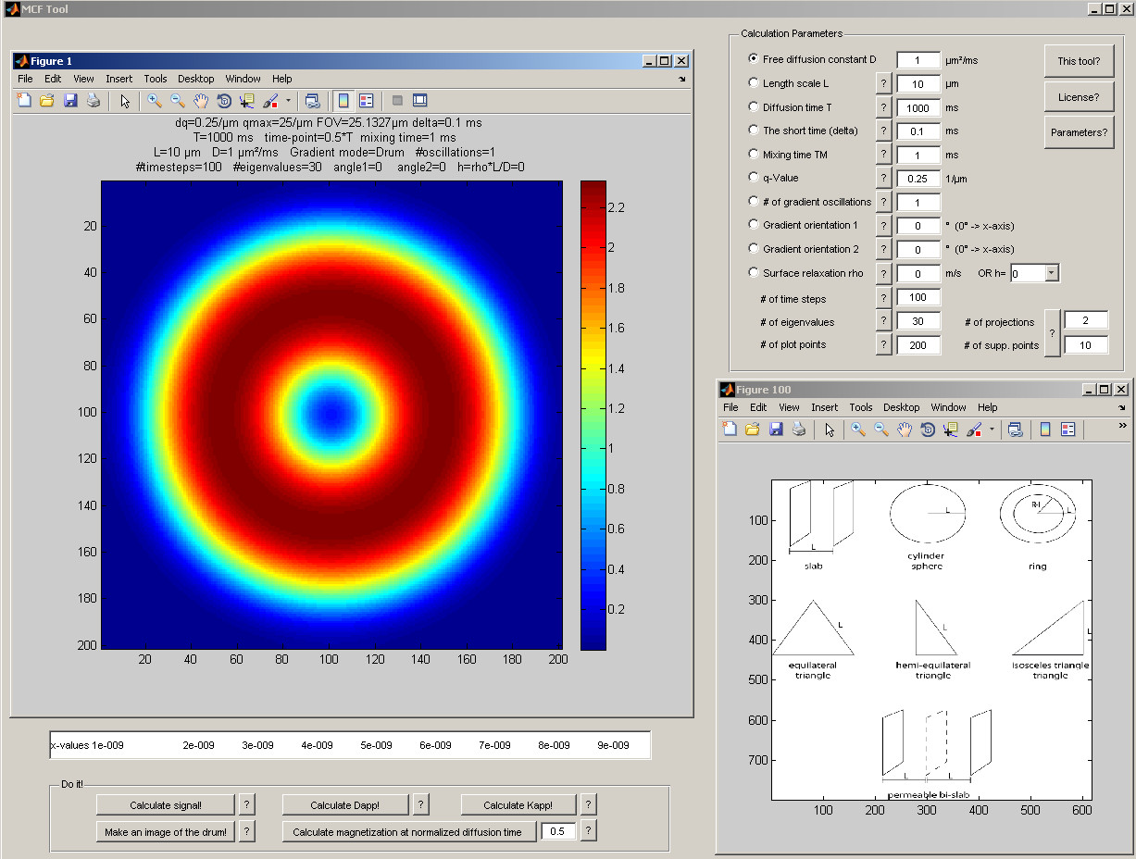Select the Pan hand tool in Figure 1
1136x859 pixels.
[201, 100]
